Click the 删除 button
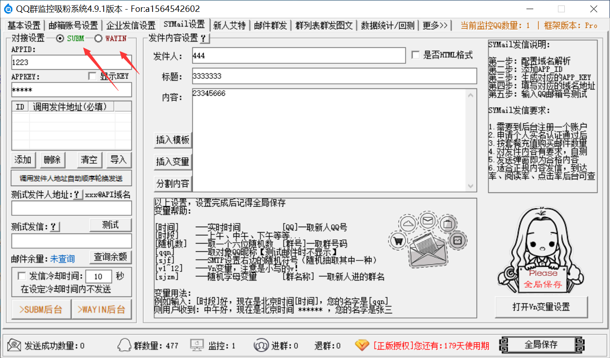Screen dimensions: 610x358 point(53,160)
